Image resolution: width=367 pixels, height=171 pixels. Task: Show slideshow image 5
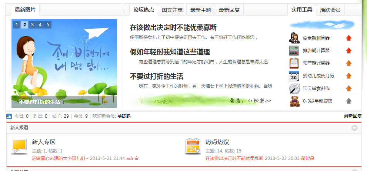48,25
